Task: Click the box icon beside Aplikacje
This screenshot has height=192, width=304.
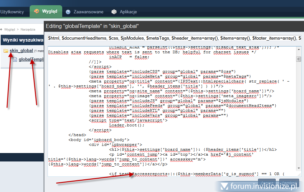Action: pos(114,12)
